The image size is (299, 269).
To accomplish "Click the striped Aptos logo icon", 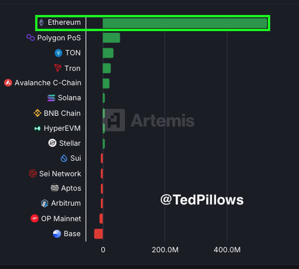I will [54, 188].
